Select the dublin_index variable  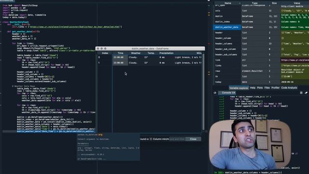(261, 22)
